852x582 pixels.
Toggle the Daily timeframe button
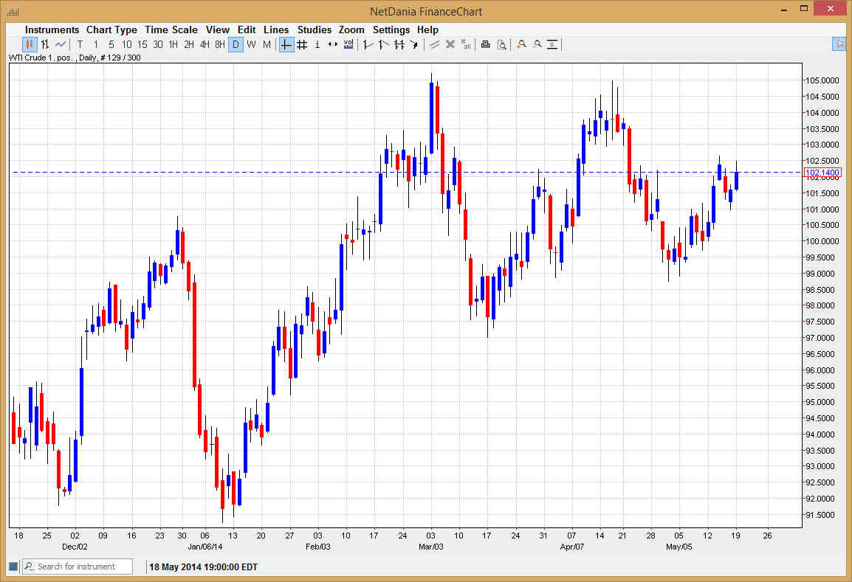pyautogui.click(x=236, y=44)
